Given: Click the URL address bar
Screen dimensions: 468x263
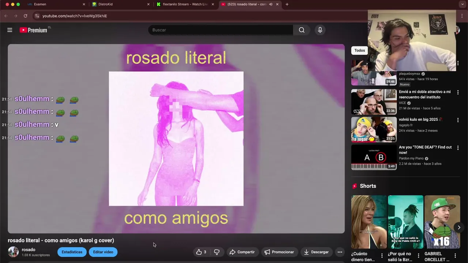Looking at the screenshot, I should 201,16.
